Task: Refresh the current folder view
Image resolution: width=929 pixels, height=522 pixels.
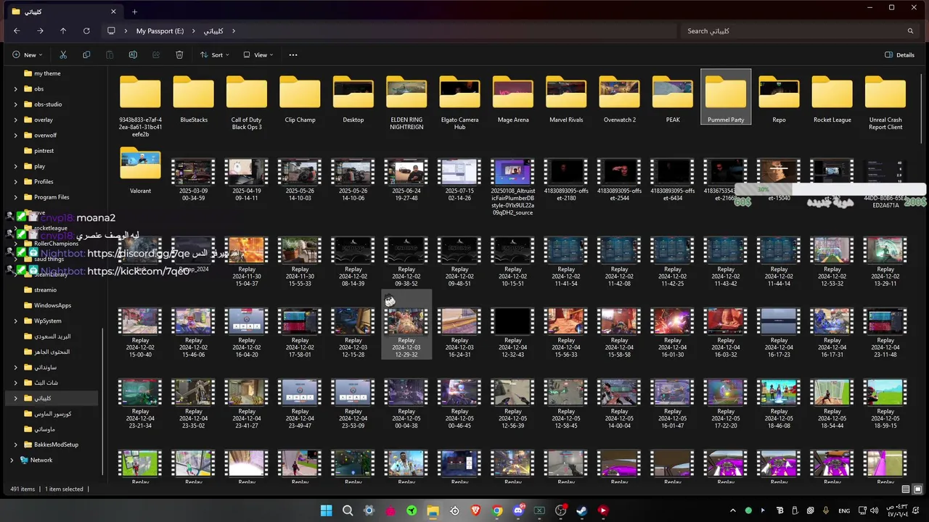Action: (86, 31)
